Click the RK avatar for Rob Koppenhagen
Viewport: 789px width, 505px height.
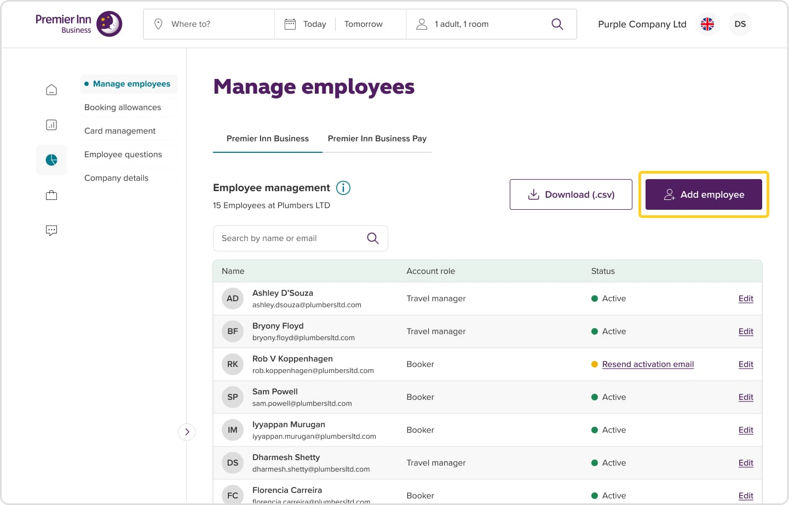[233, 364]
